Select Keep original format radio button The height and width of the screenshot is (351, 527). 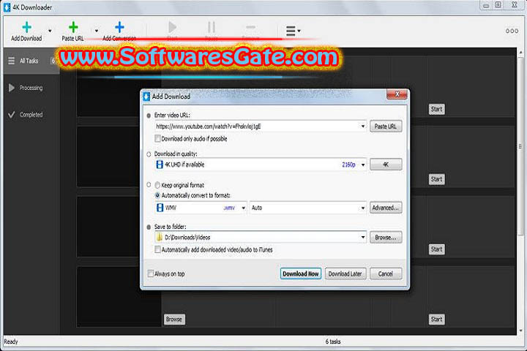point(157,185)
